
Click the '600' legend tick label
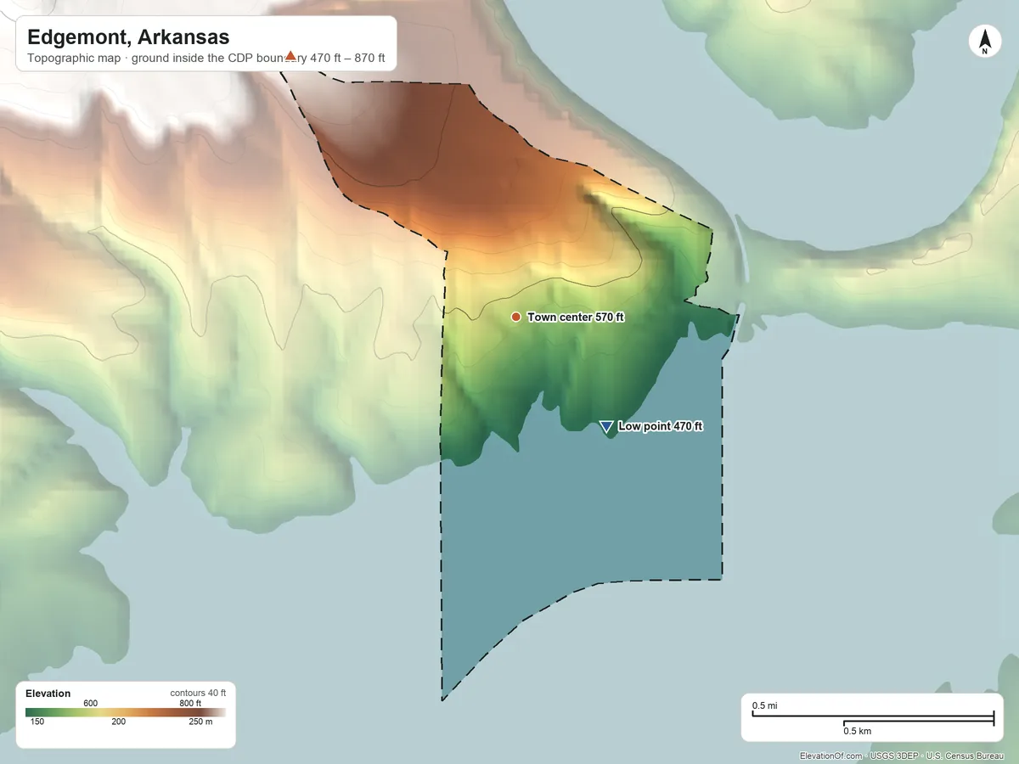point(91,703)
